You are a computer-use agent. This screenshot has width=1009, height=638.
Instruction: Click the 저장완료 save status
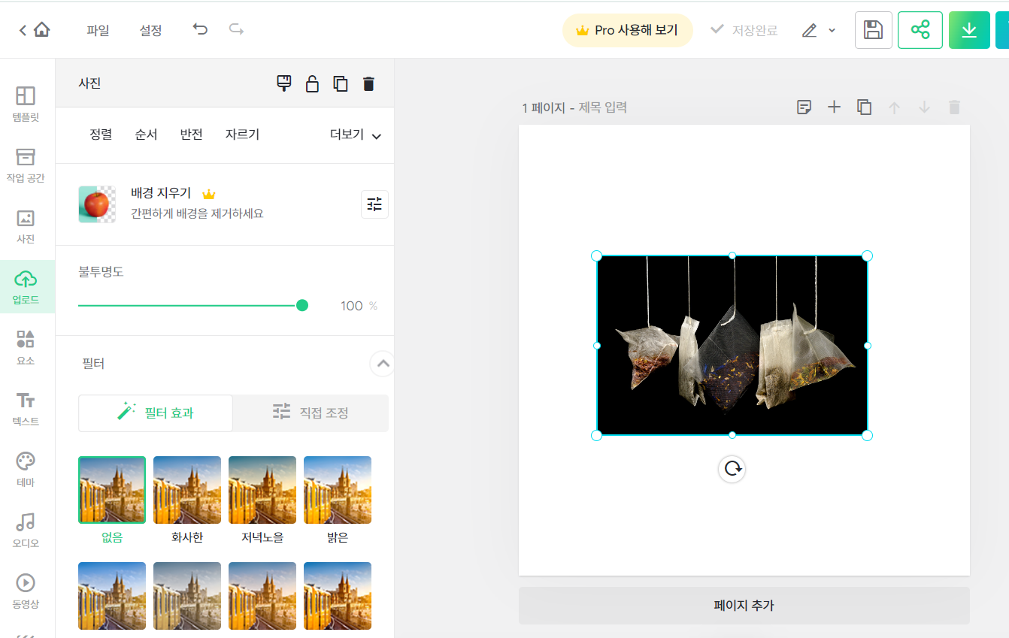(x=744, y=31)
